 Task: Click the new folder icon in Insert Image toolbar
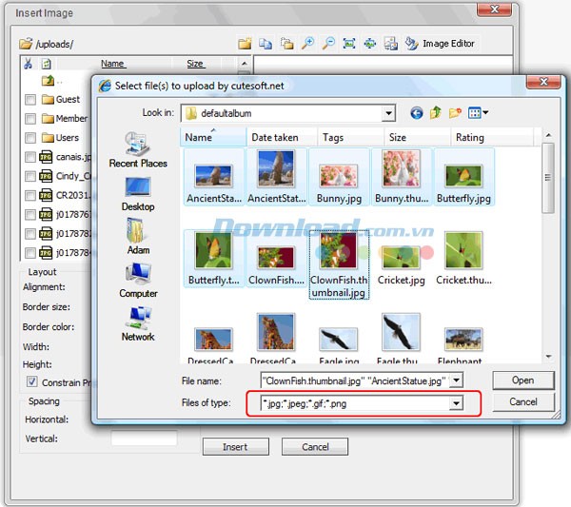[x=245, y=44]
